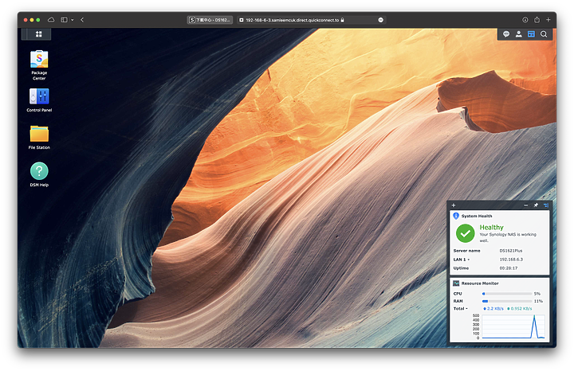This screenshot has width=574, height=371.
Task: Toggle the Widgets panel icon in taskbar
Action: [531, 34]
